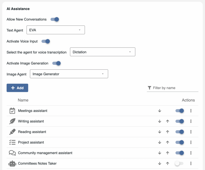The image size is (205, 170).
Task: Enable the Committees Notes Taker toggle
Action: tap(179, 163)
